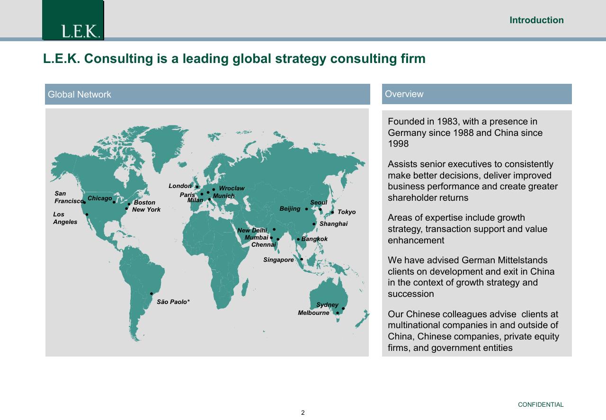Click the 'German Mittelstands clients' paragraph
606x420 pixels.
pyautogui.click(x=471, y=277)
